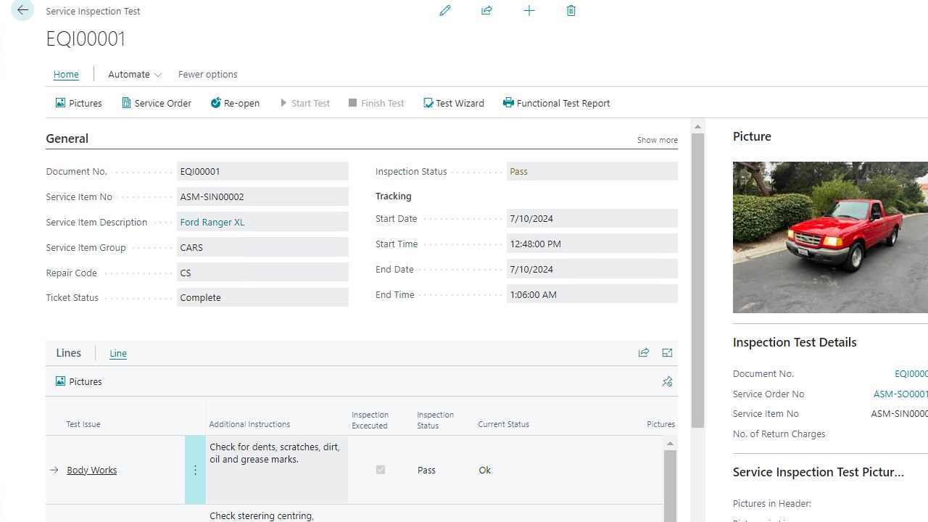Click the share icon in header

[x=486, y=11]
